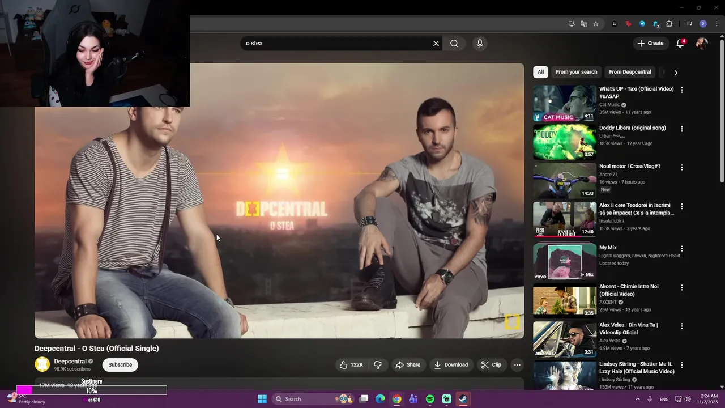Open options for Lindsey Stirling Shatter Me
The width and height of the screenshot is (725, 408).
click(681, 365)
